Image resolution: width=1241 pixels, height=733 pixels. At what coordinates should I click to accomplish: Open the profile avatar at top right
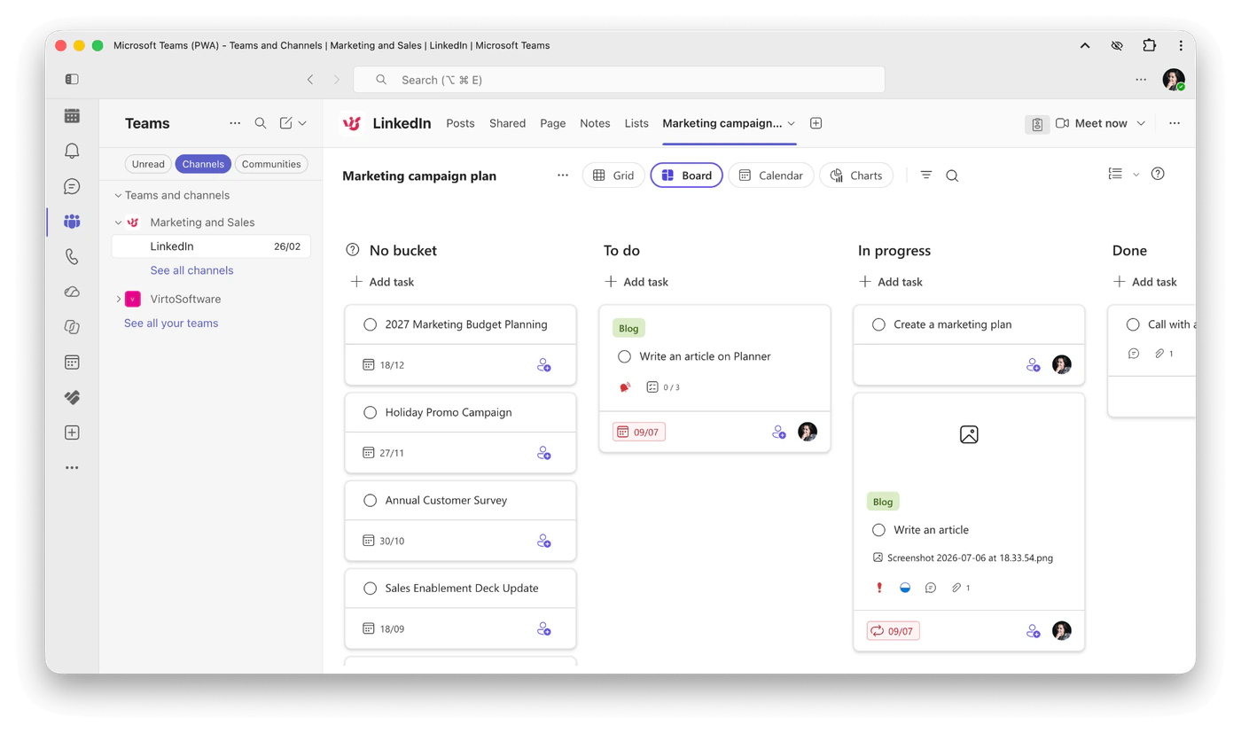point(1174,79)
